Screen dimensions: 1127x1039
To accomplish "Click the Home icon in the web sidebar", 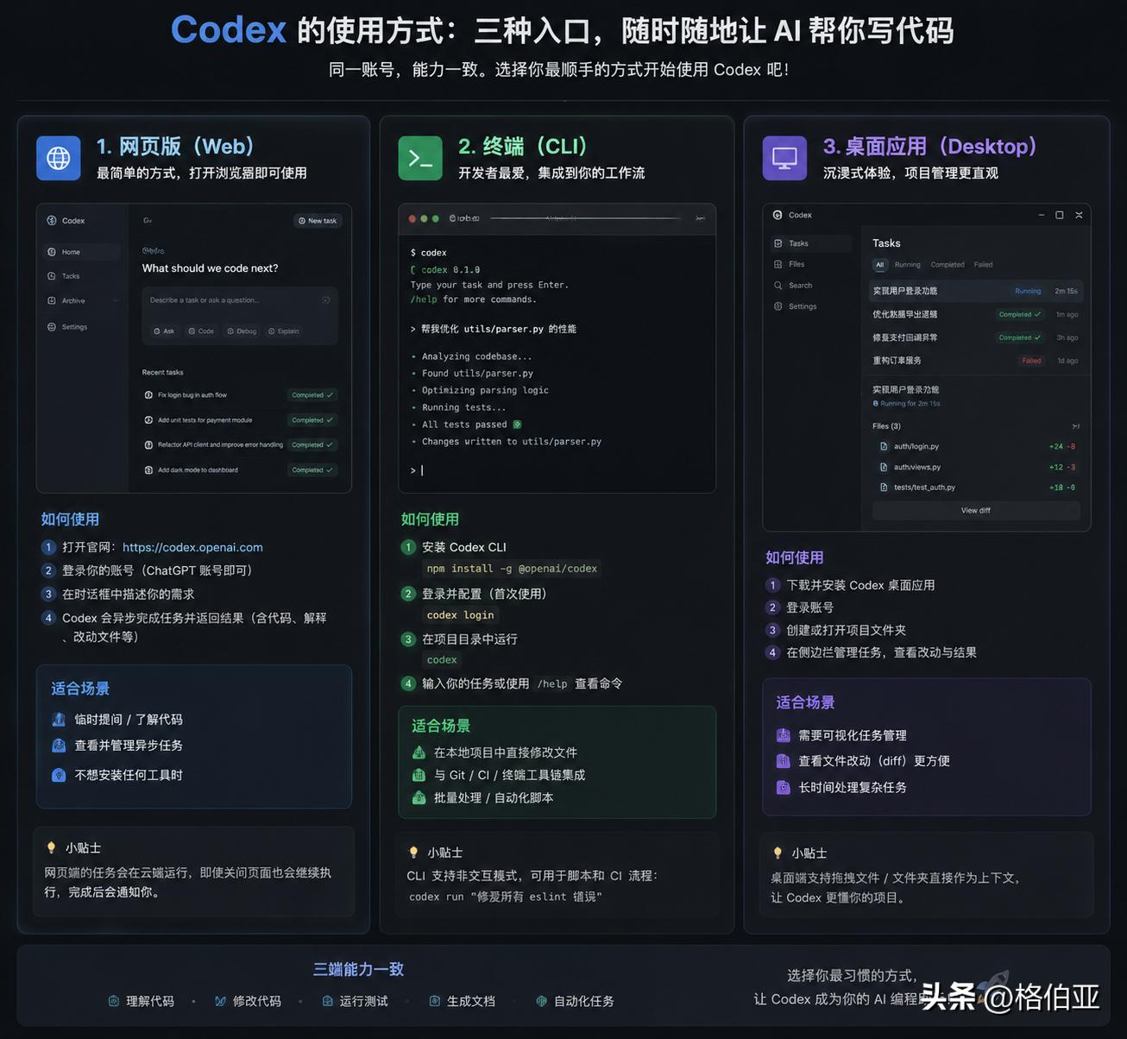I will 52,252.
